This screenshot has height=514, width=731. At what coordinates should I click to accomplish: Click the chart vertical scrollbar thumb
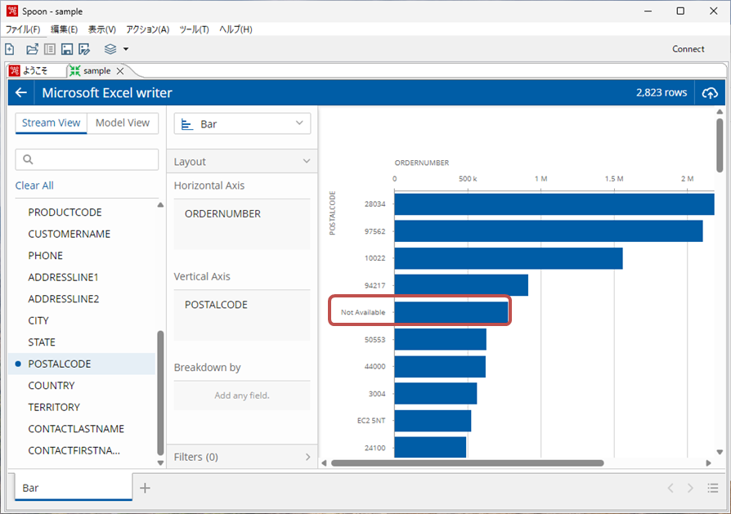720,145
